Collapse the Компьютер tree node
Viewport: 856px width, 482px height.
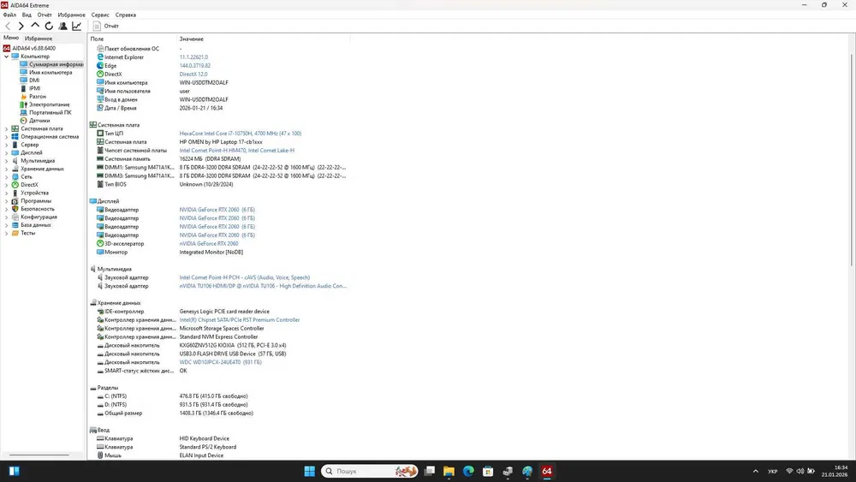coord(7,57)
